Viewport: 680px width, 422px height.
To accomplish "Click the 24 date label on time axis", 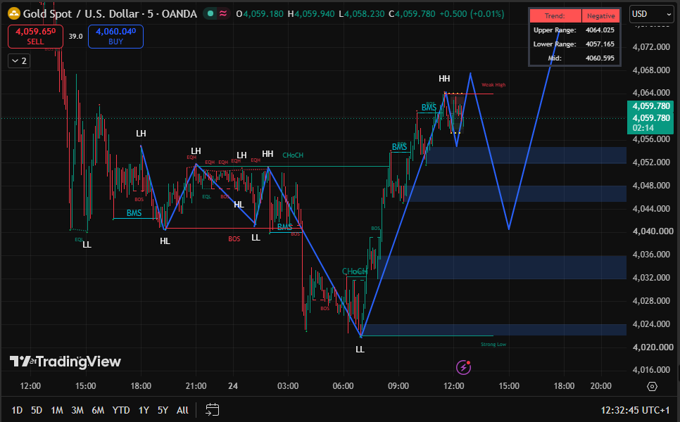I will click(233, 386).
